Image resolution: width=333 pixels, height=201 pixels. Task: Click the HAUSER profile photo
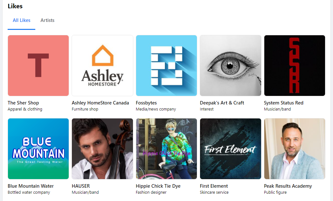pos(102,149)
